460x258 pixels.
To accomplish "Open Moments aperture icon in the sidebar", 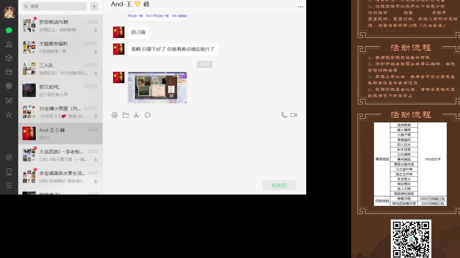I will coord(9,86).
